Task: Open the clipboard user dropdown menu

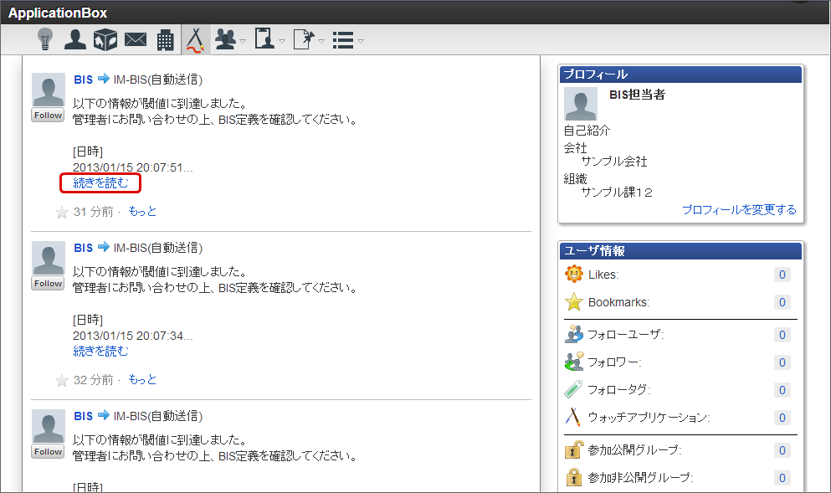Action: click(x=269, y=40)
